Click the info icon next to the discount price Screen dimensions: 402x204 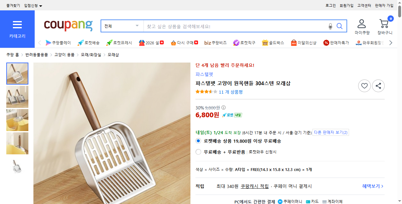[224, 107]
